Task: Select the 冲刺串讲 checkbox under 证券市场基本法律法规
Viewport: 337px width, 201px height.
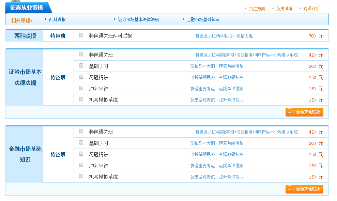Action: (x=80, y=88)
